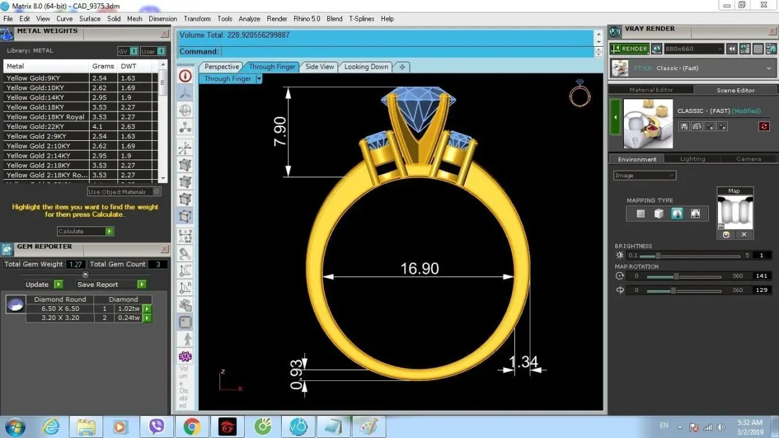
Task: Select the Yellow Gold:22KY row
Action: [80, 127]
